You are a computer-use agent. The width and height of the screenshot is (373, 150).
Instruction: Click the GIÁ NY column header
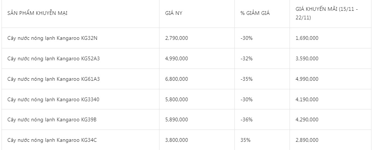[173, 13]
